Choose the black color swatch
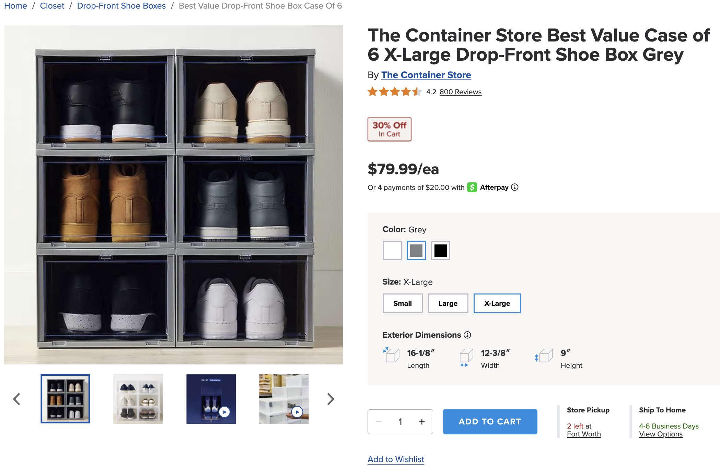This screenshot has width=720, height=469. [x=441, y=251]
